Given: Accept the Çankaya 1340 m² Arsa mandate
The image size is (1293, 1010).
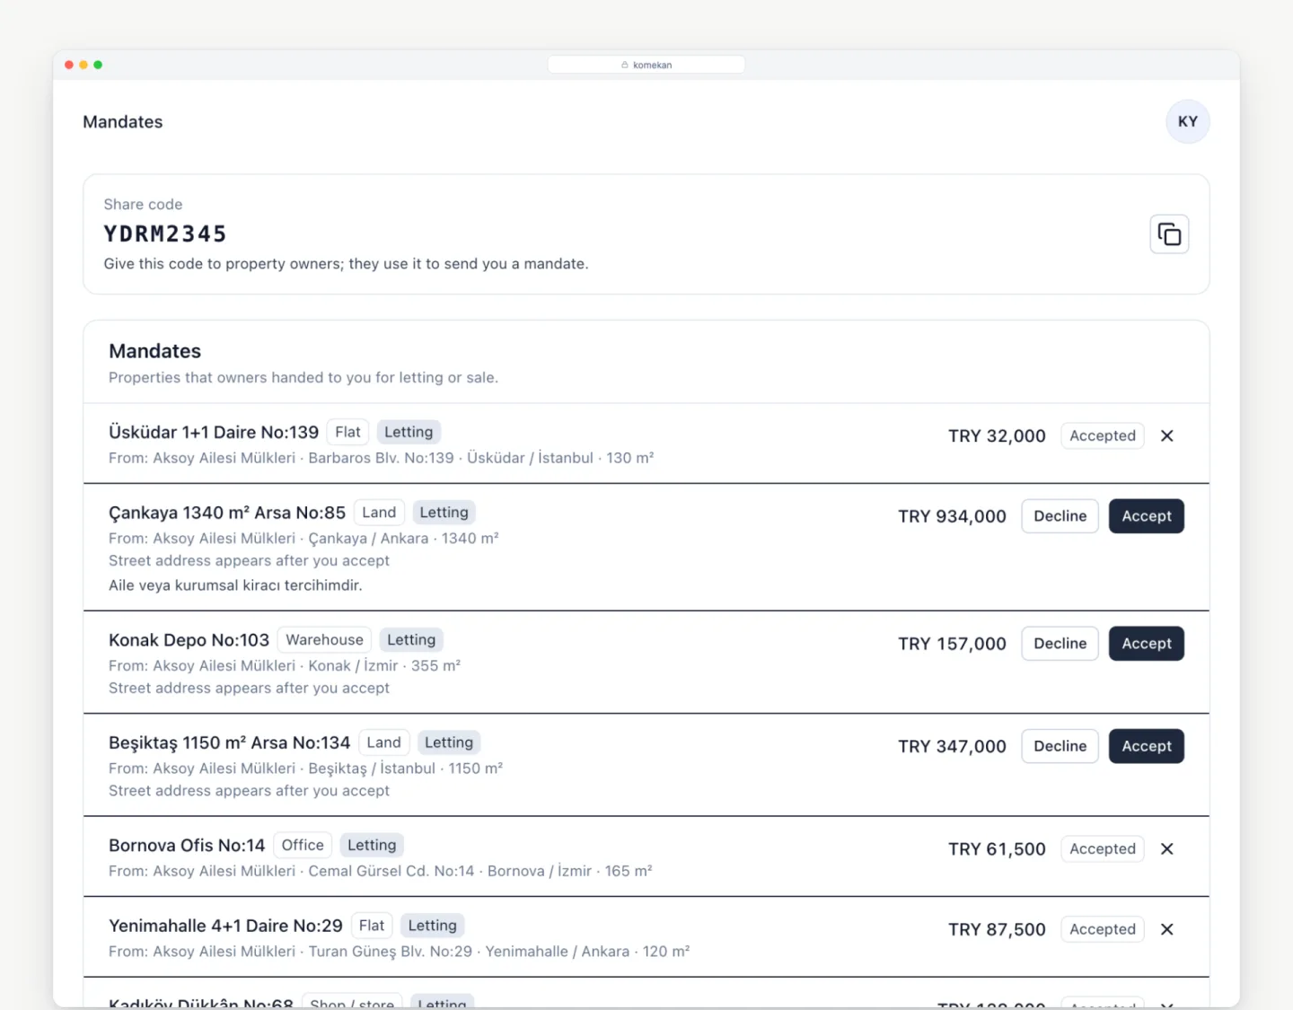Looking at the screenshot, I should click(x=1147, y=516).
